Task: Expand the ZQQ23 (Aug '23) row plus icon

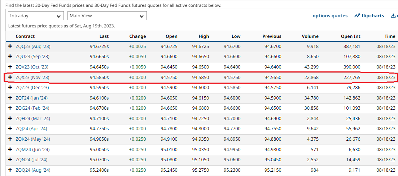Action: point(10,47)
